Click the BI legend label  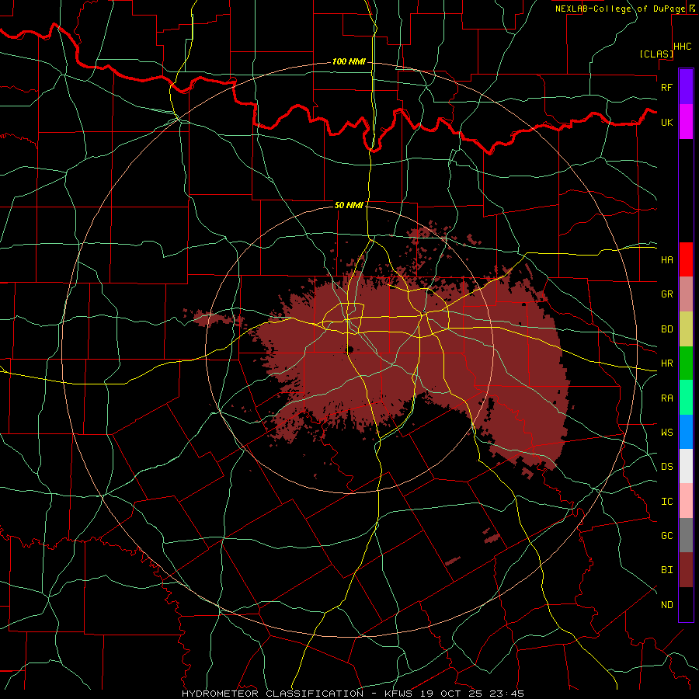pos(666,570)
